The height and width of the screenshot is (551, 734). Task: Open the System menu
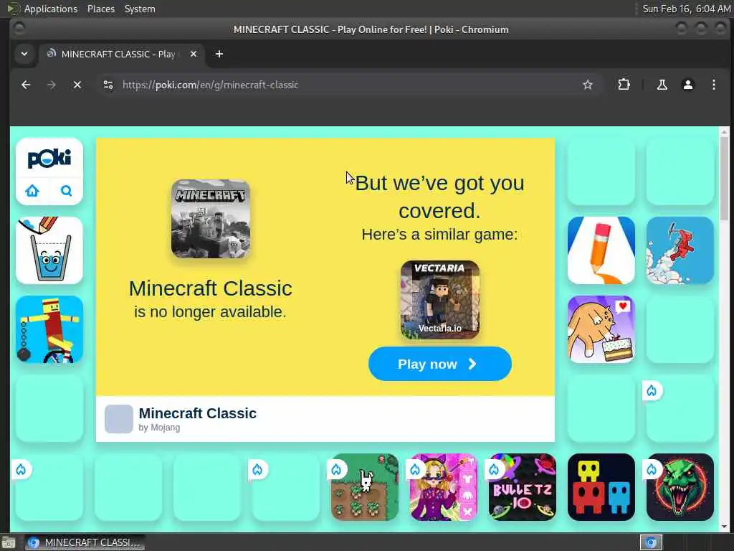click(140, 9)
